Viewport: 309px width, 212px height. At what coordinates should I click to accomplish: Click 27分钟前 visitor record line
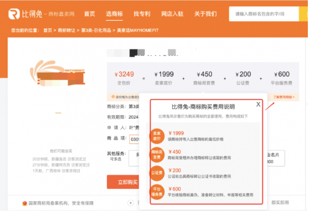pos(61,165)
